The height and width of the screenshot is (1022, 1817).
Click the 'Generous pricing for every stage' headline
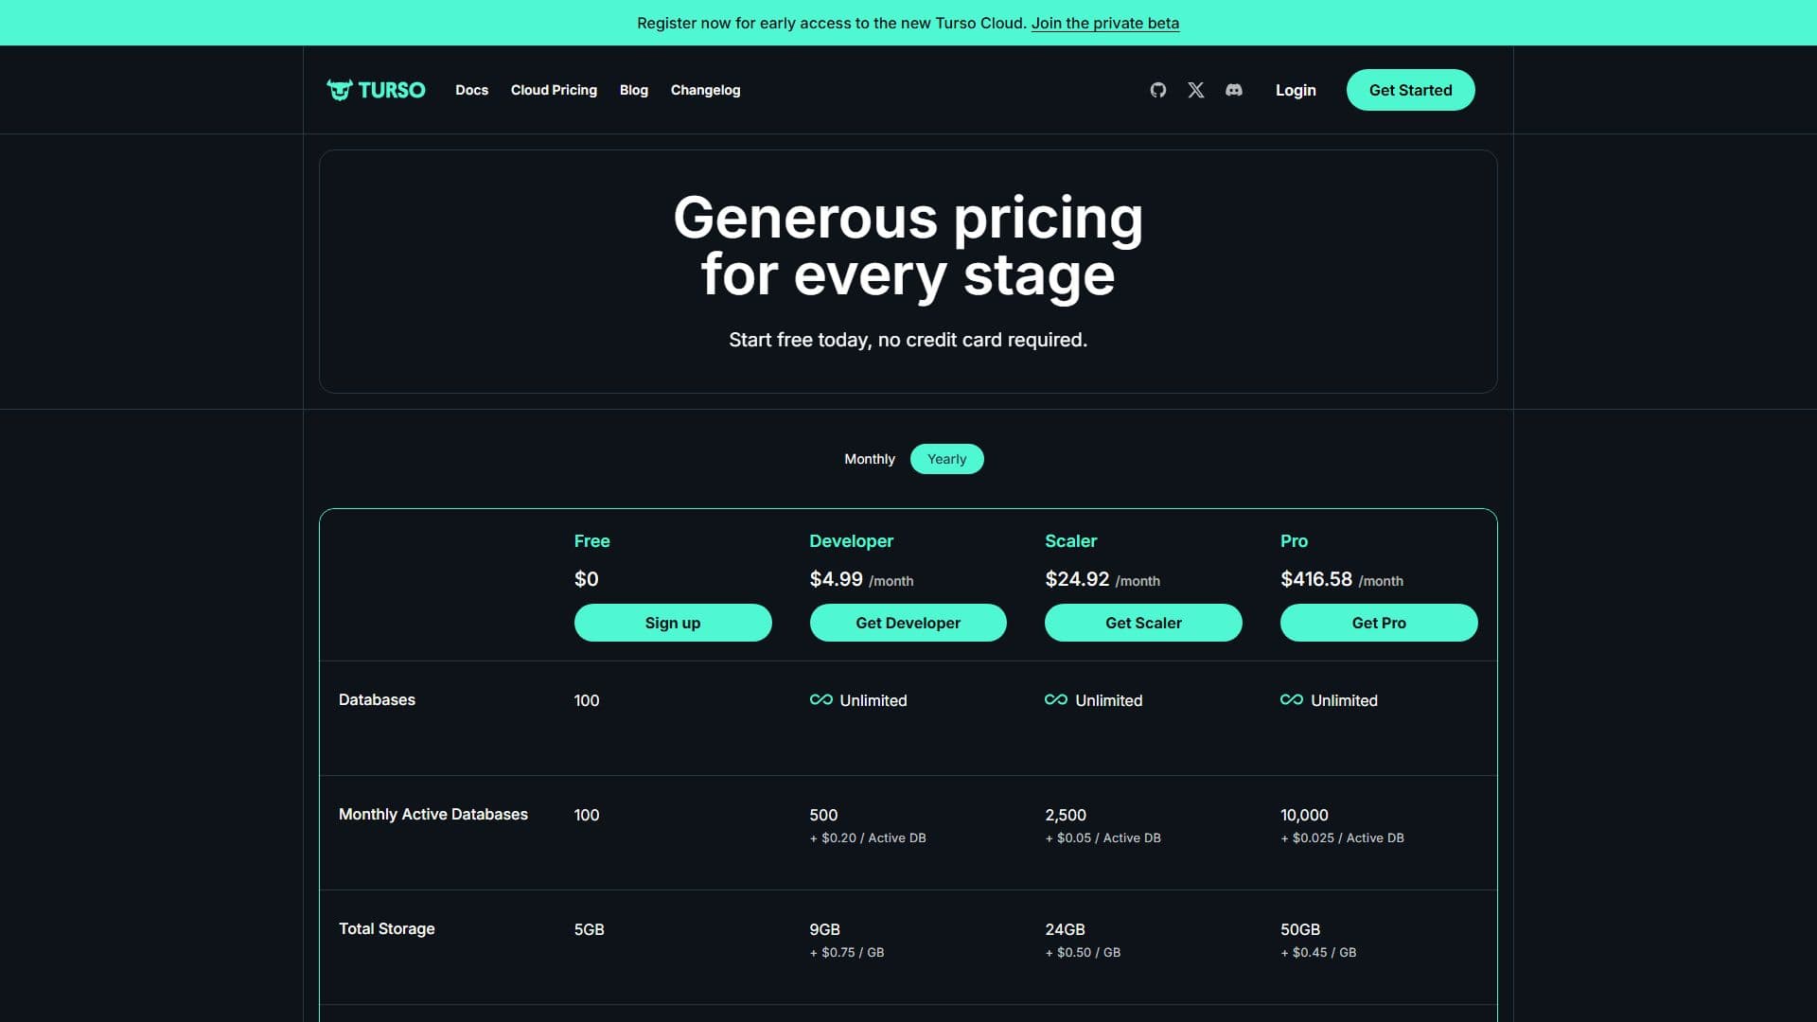pyautogui.click(x=908, y=246)
